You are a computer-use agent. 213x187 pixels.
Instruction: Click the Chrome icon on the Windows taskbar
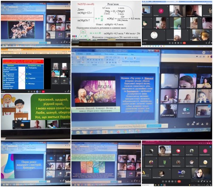[x=125, y=132]
